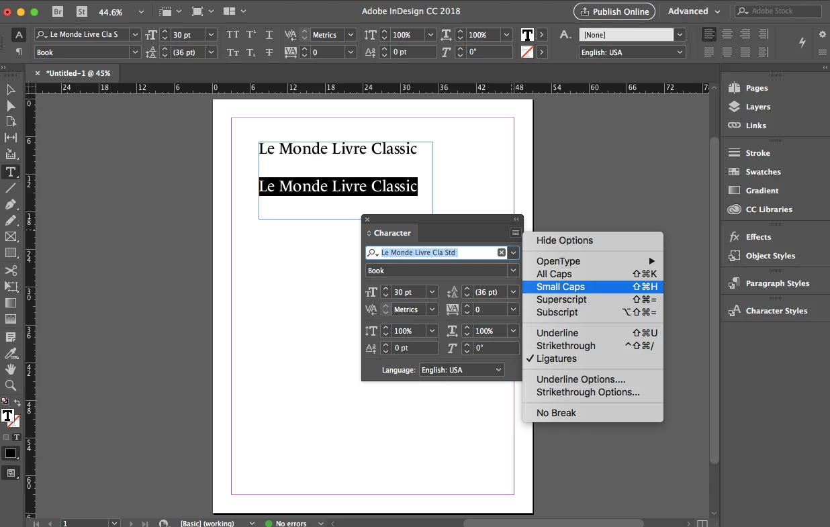Viewport: 830px width, 527px height.
Task: Open the Character panel flyout menu button
Action: 515,233
